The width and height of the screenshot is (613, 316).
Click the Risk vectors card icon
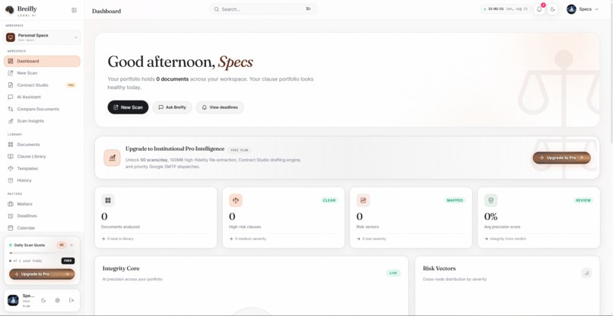[x=364, y=200]
